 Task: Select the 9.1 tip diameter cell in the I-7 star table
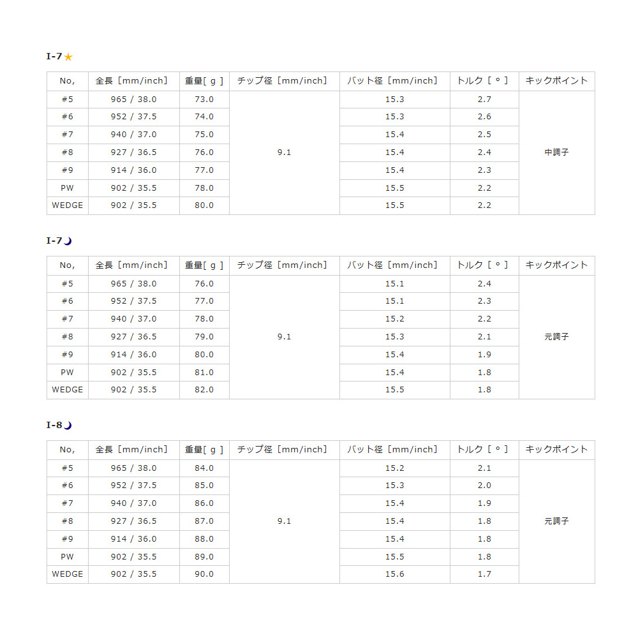284,152
